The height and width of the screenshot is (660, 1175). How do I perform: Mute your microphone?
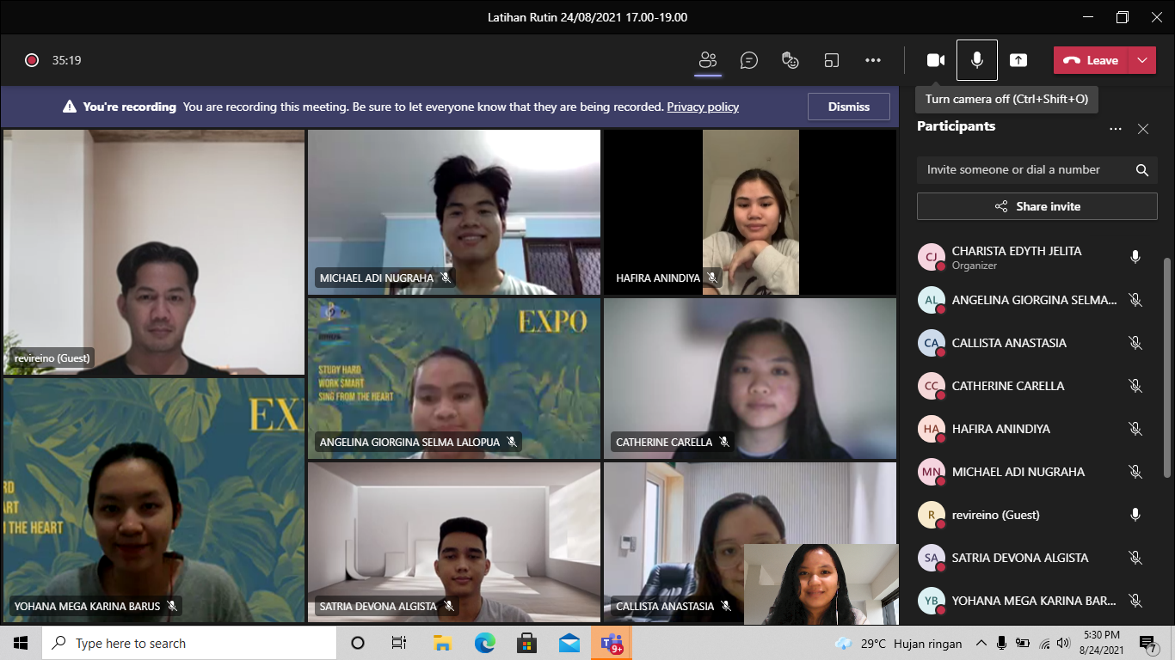(977, 60)
